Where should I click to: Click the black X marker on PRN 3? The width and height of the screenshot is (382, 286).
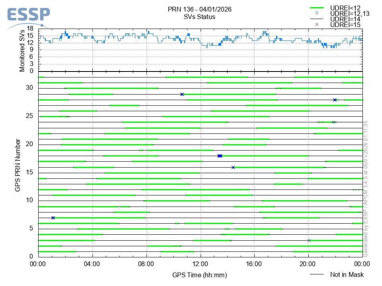(x=309, y=240)
